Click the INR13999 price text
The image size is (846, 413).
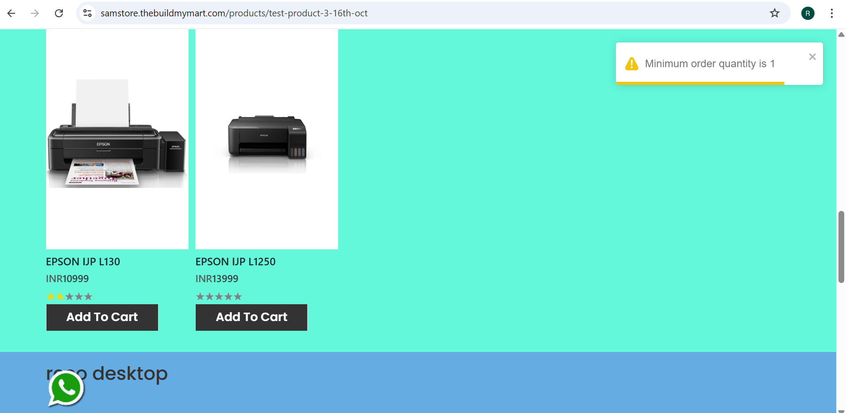click(217, 279)
